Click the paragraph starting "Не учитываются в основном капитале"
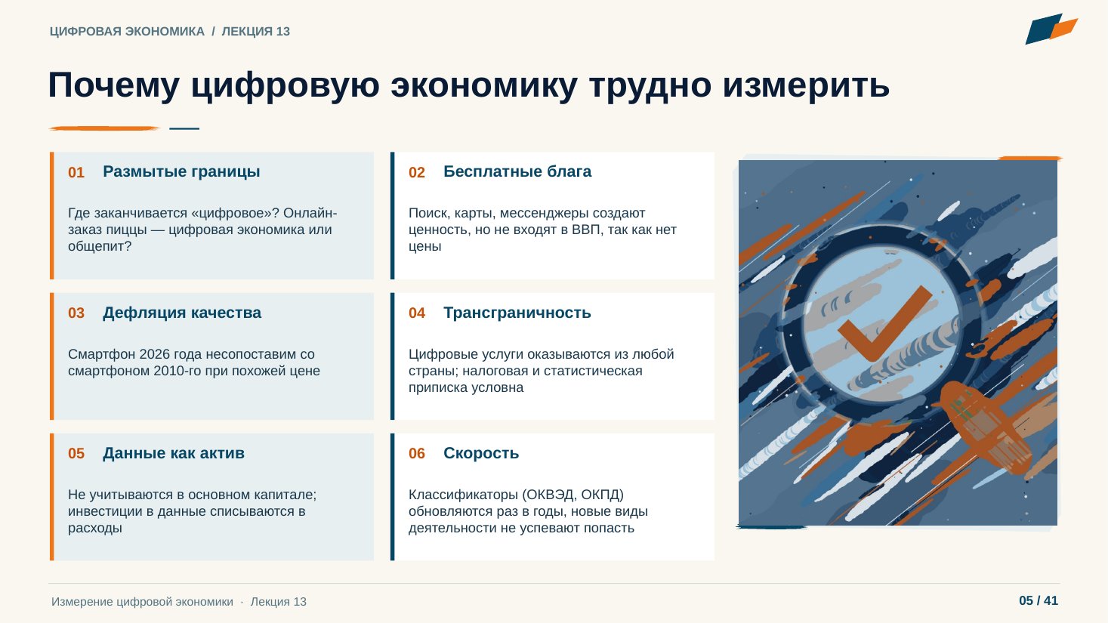The width and height of the screenshot is (1108, 623). pos(192,511)
